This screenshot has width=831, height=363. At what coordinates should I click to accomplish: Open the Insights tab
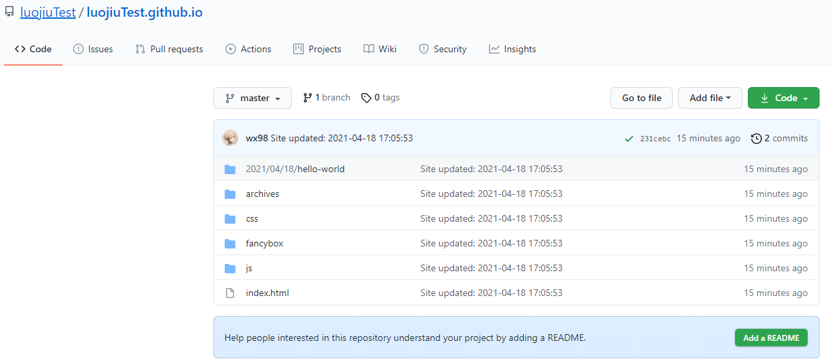512,49
